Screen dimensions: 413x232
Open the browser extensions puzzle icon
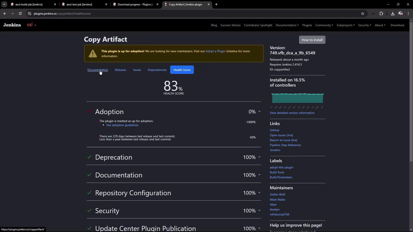coord(381,14)
